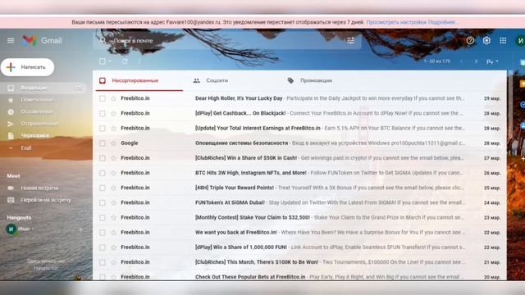The width and height of the screenshot is (525, 295).
Task: Star the '[48H] Triple Your Reward Points' email
Action: pyautogui.click(x=113, y=188)
